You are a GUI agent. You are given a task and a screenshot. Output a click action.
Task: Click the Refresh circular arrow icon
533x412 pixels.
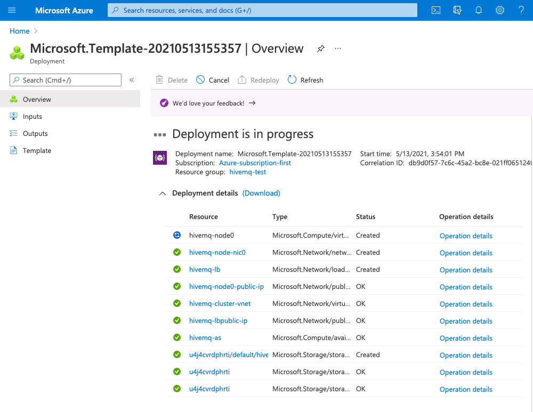292,79
